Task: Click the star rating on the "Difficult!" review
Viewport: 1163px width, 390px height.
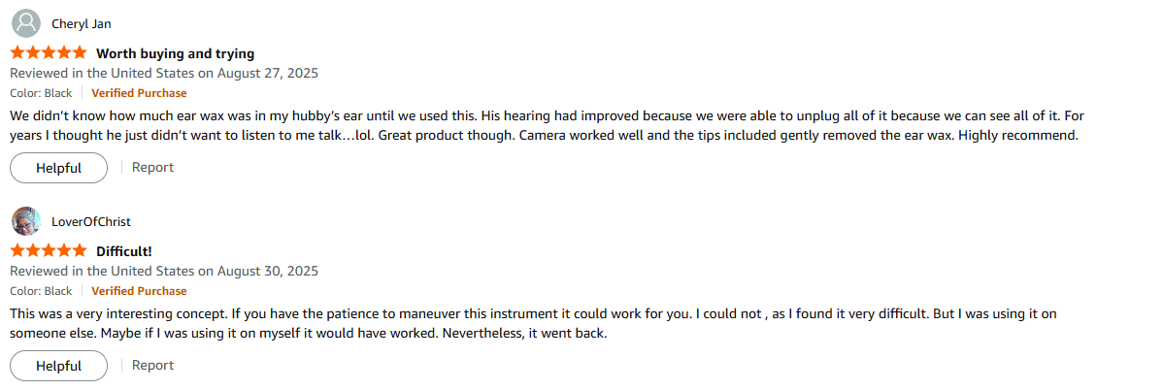Action: pyautogui.click(x=48, y=251)
